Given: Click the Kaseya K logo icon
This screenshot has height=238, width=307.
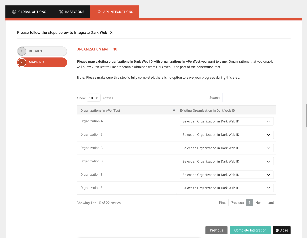Looking at the screenshot, I should pos(61,12).
